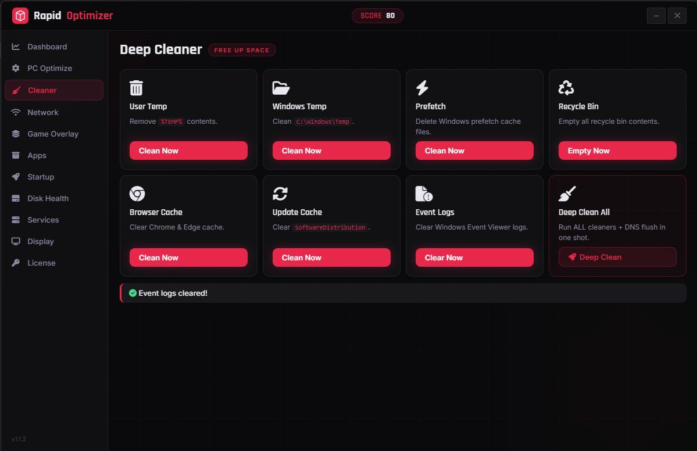This screenshot has height=451, width=697.
Task: Clean Now for Windows Temp
Action: [x=331, y=151]
